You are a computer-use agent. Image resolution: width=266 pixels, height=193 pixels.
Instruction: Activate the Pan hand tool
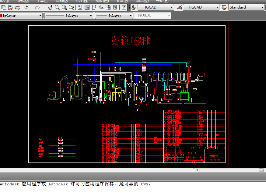point(50,7)
